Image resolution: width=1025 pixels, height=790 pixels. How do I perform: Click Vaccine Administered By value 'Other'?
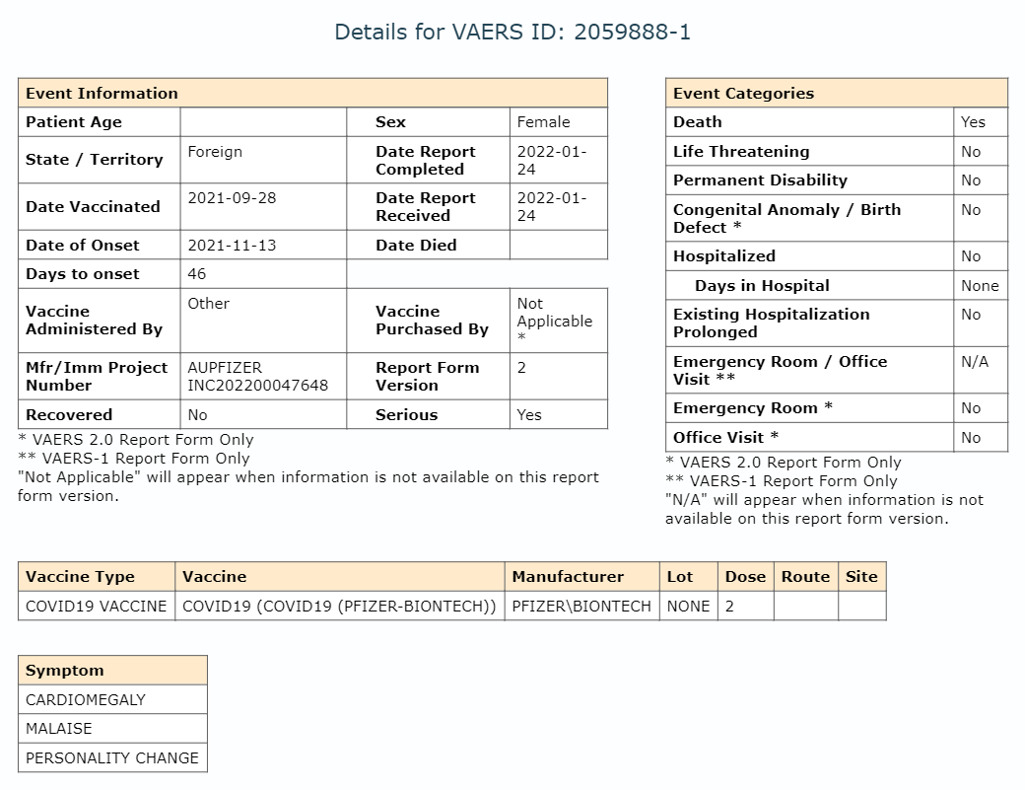point(209,304)
